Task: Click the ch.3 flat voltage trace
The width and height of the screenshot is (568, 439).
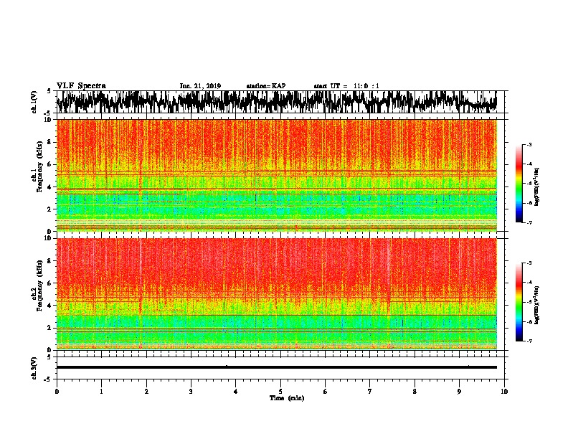Action: click(276, 367)
